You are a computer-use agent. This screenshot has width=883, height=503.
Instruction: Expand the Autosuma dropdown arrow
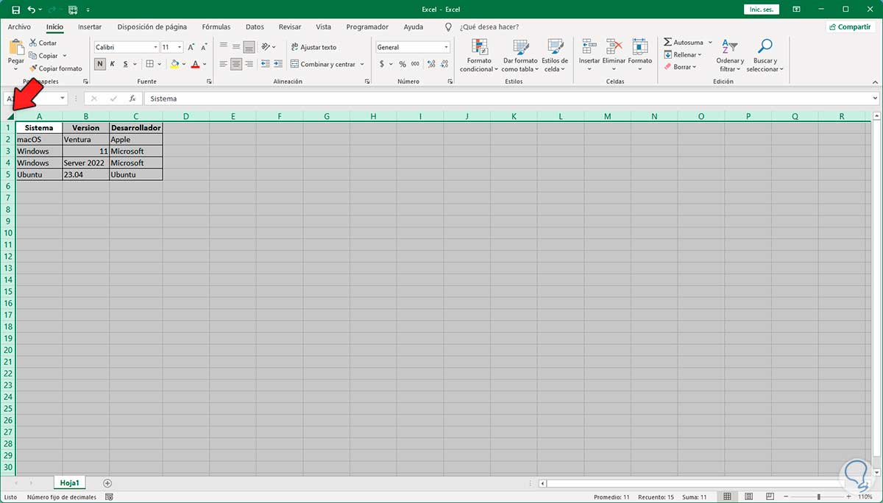(x=710, y=43)
